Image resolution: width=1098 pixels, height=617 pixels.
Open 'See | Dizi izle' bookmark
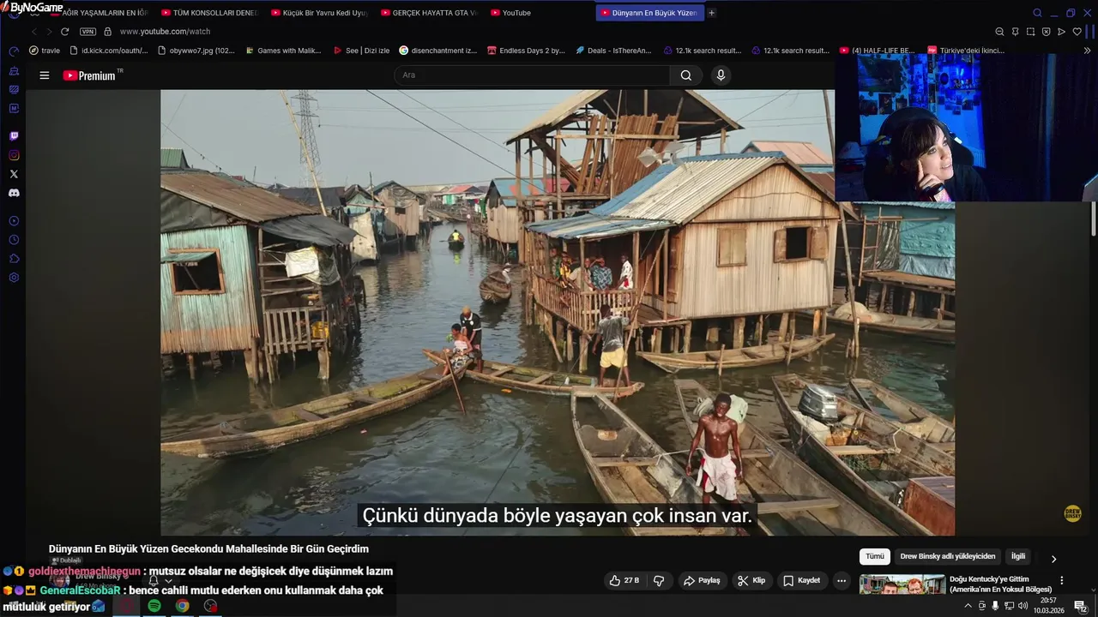pos(361,51)
